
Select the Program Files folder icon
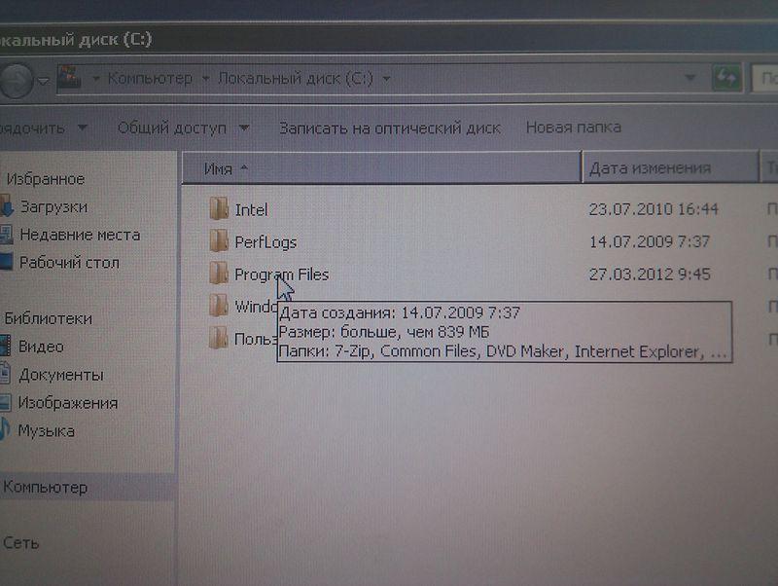pyautogui.click(x=219, y=274)
